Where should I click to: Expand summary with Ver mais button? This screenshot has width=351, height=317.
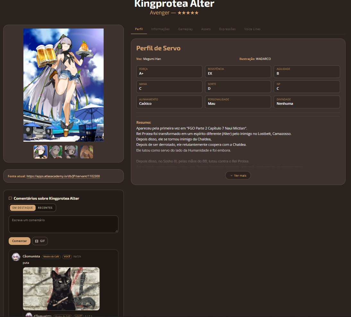238,176
